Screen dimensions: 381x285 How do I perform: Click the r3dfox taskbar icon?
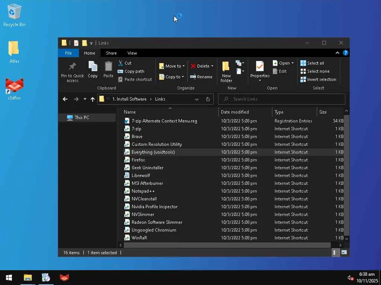tap(64, 278)
